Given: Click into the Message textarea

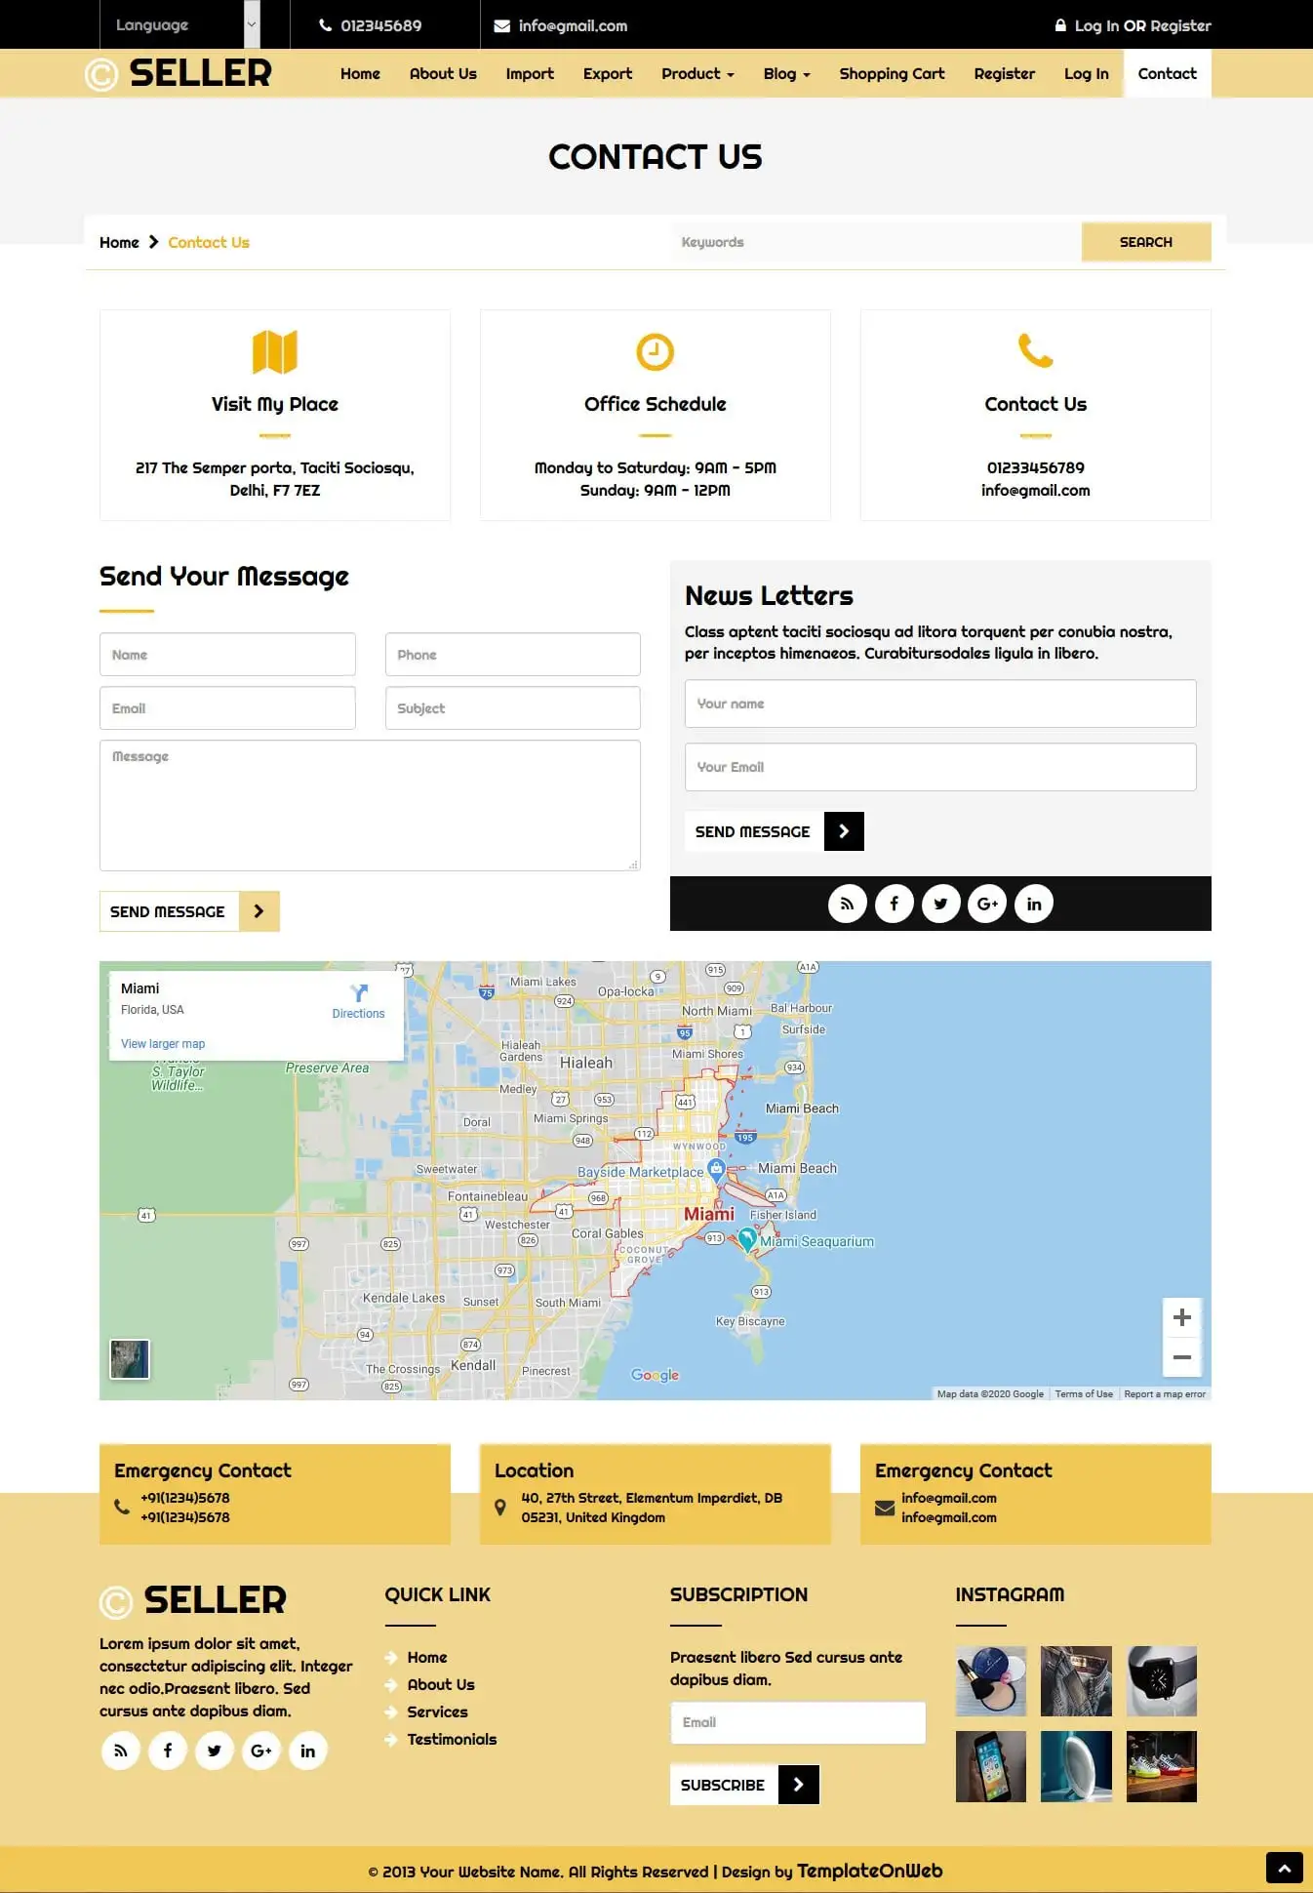Looking at the screenshot, I should [370, 805].
